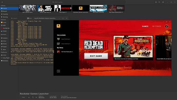Screen dimensions: 177x100
Task: Advance the news carousel with right arrow
Action: pyautogui.click(x=170, y=48)
